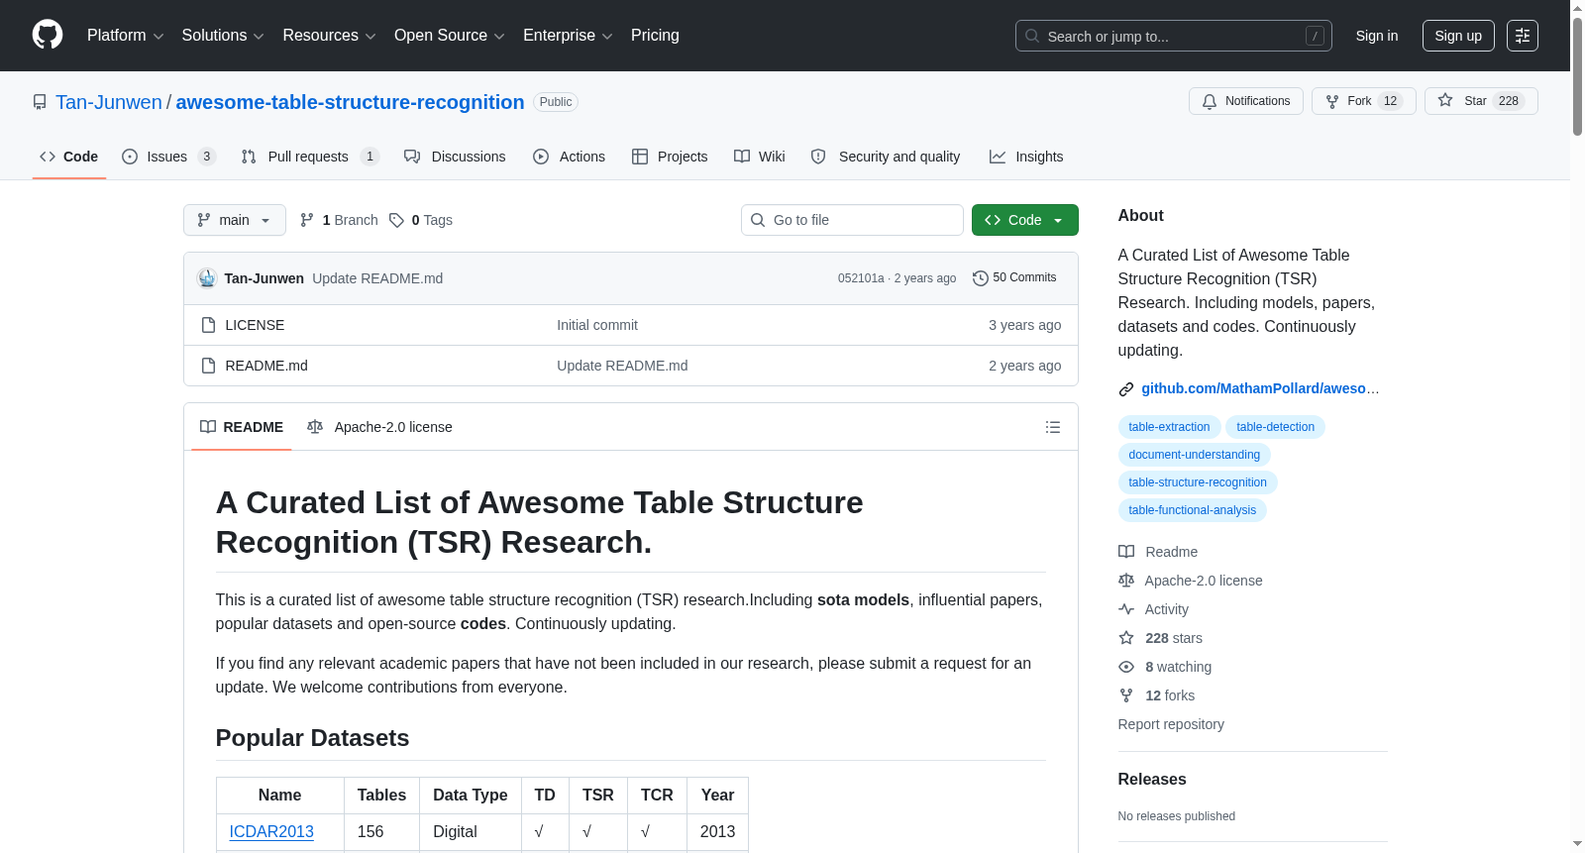The width and height of the screenshot is (1585, 853).
Task: Star the repository
Action: [x=1481, y=101]
